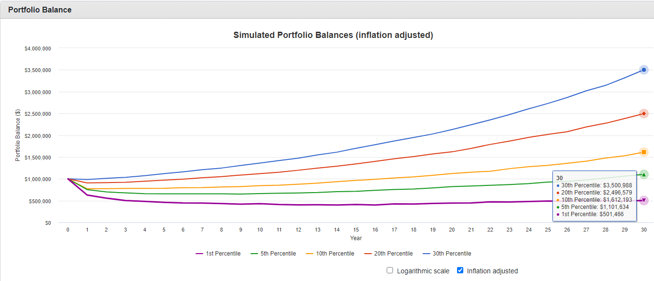The width and height of the screenshot is (654, 281).
Task: Click the Inflation adjusted label text
Action: 492,271
